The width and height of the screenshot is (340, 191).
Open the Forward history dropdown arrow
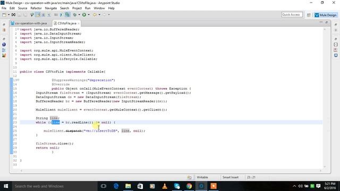tap(109, 15)
